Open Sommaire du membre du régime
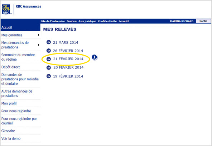The height and width of the screenshot is (146, 212). click(18, 57)
